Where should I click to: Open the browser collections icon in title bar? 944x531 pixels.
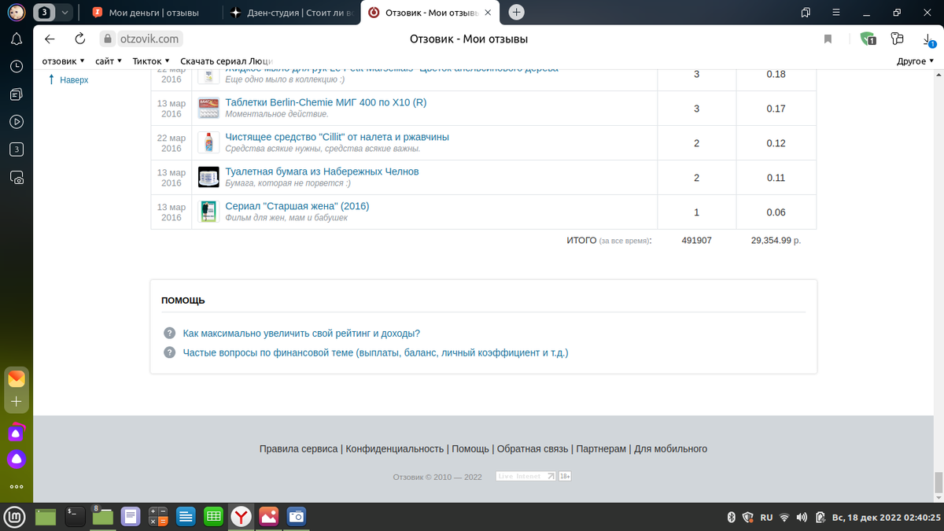806,13
